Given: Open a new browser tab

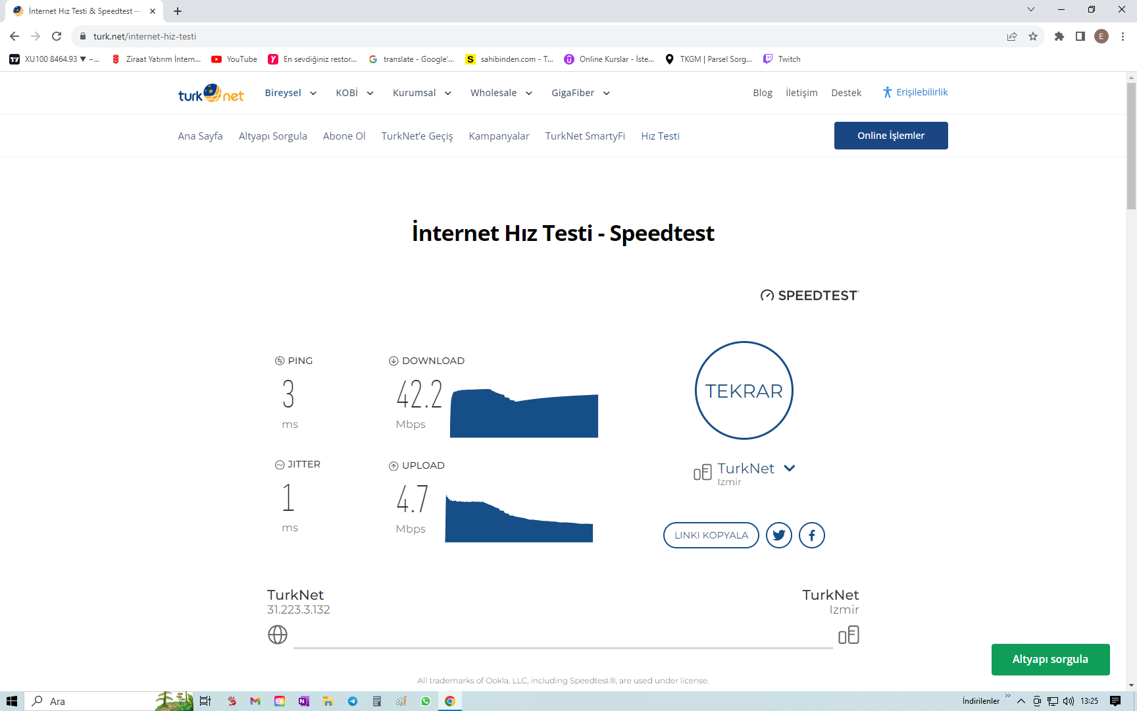Looking at the screenshot, I should pyautogui.click(x=178, y=11).
